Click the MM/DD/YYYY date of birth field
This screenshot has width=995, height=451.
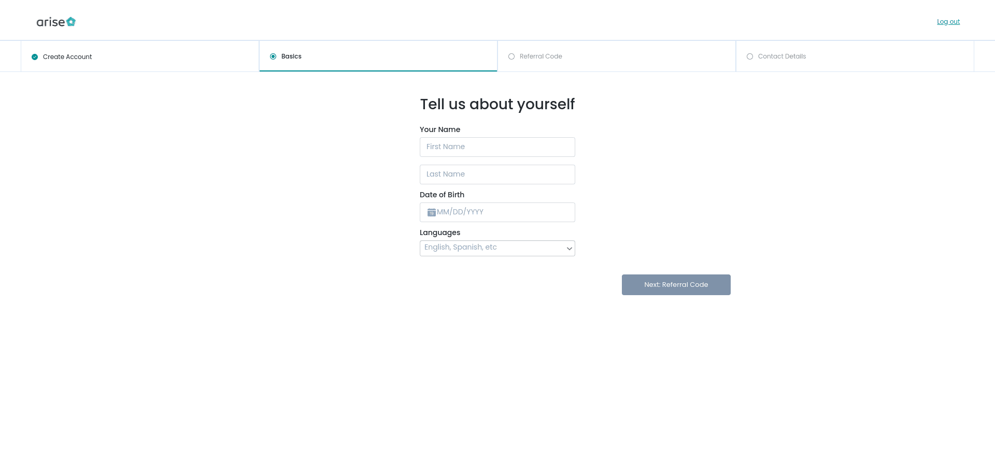[497, 212]
